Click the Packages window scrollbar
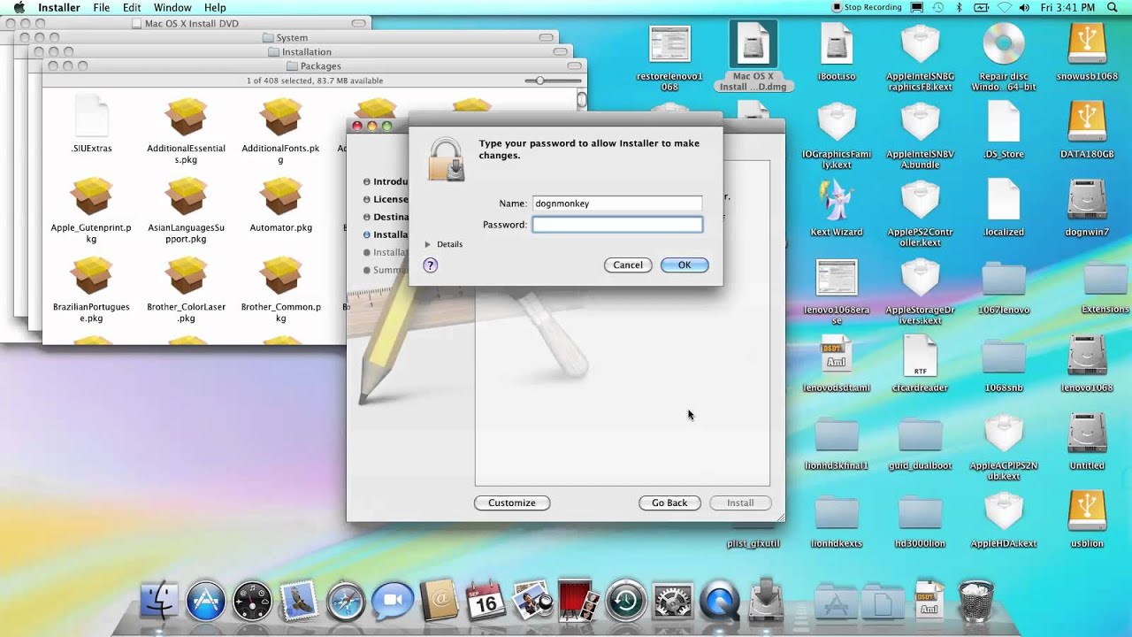 pyautogui.click(x=582, y=102)
